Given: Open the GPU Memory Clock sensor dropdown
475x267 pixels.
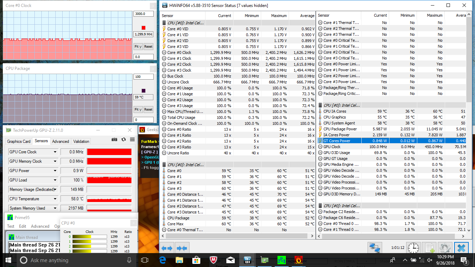Looking at the screenshot, I should pyautogui.click(x=55, y=161).
